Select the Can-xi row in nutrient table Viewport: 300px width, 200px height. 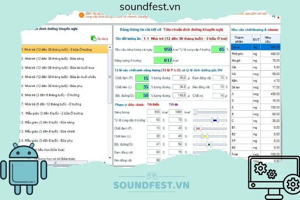point(255,47)
